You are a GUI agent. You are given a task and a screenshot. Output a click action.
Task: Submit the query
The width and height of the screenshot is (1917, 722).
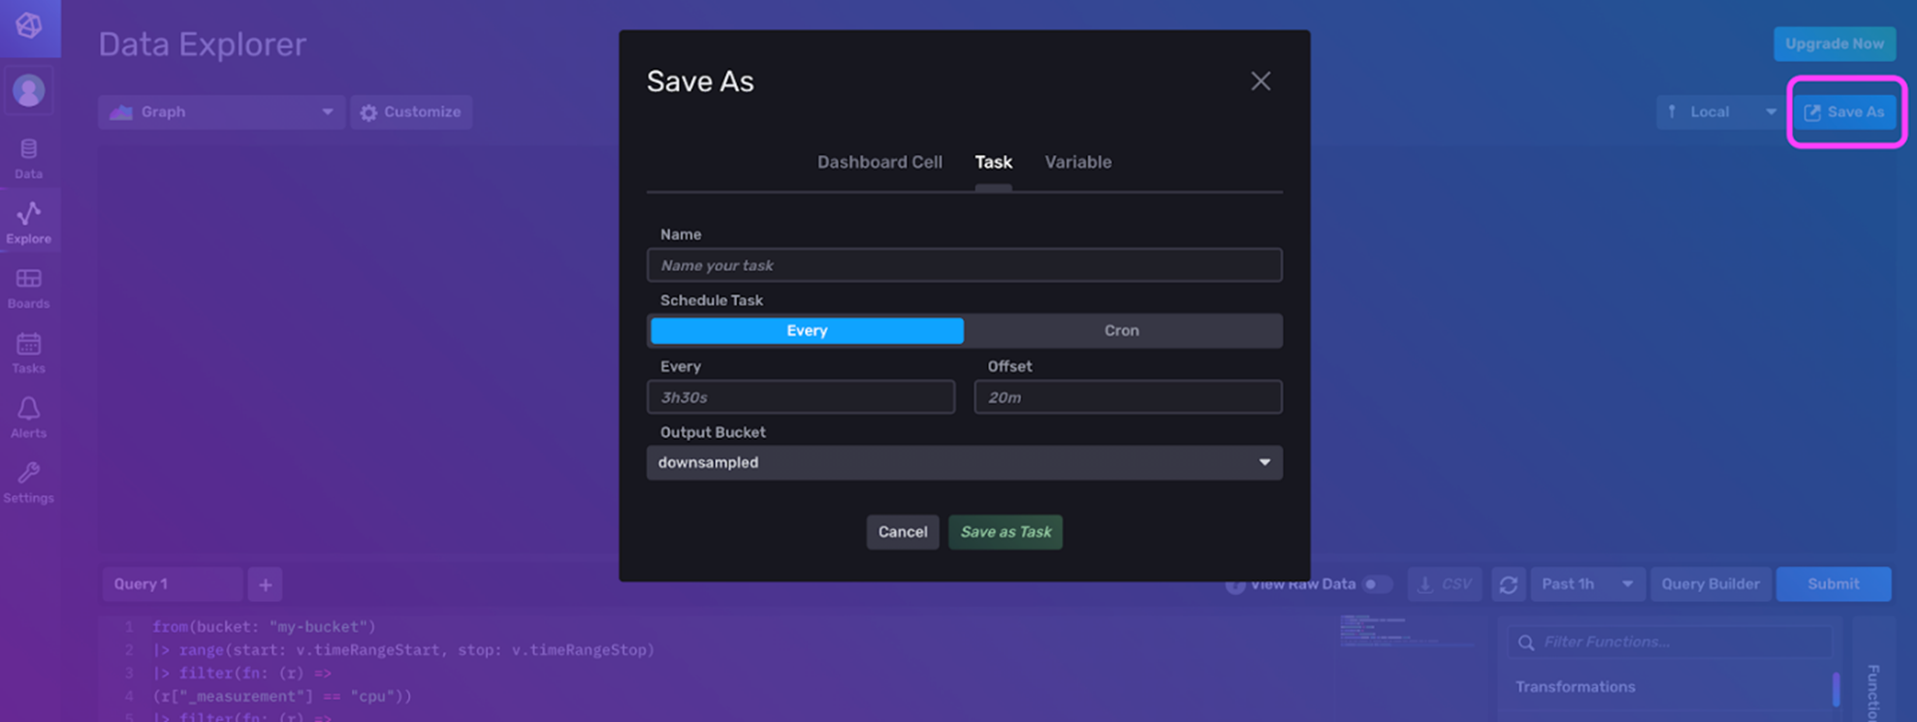1834,584
